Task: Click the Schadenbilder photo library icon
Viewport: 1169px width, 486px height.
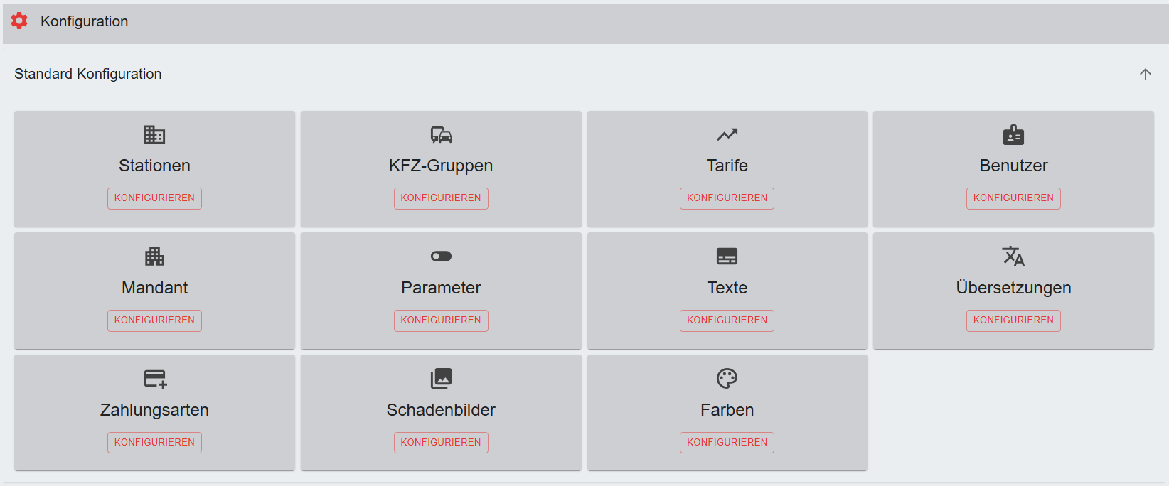Action: pos(441,379)
